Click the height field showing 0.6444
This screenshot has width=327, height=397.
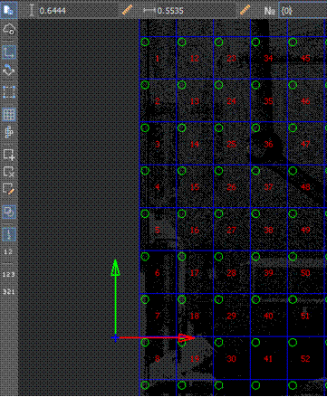click(79, 11)
